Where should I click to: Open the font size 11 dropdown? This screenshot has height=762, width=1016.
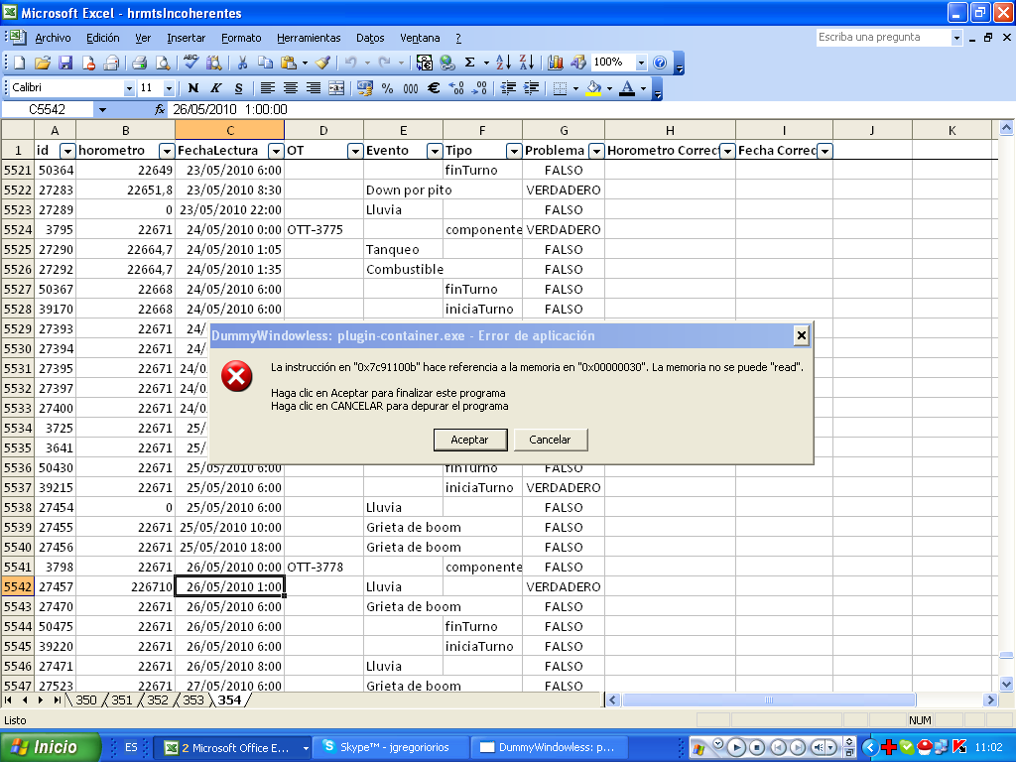[169, 88]
